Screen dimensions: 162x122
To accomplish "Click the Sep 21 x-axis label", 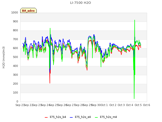I will pyautogui.click(x=20, y=105).
